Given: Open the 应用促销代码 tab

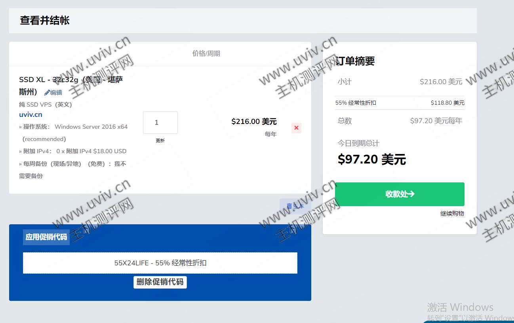Looking at the screenshot, I should coord(46,237).
